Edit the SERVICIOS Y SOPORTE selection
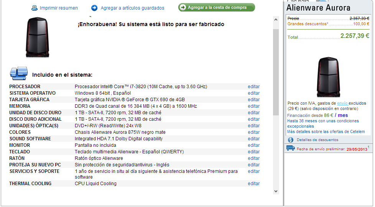375x207 pixels. click(254, 171)
